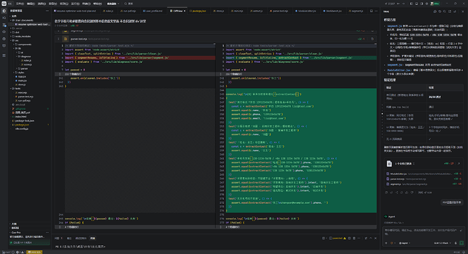The image size is (468, 254).
Task: Click share icon in AI panel header
Action: coord(455,12)
